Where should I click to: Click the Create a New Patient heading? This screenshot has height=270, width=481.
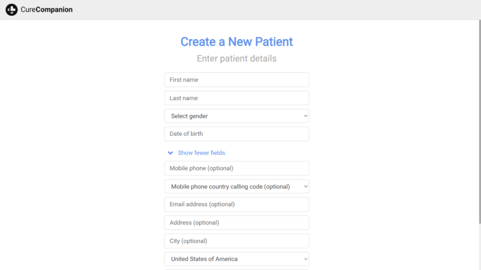pos(237,42)
